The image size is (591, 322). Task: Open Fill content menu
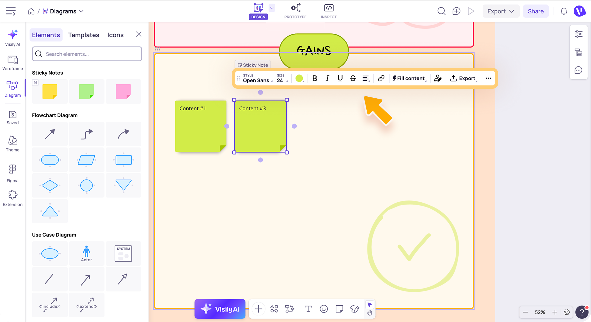[x=409, y=78]
